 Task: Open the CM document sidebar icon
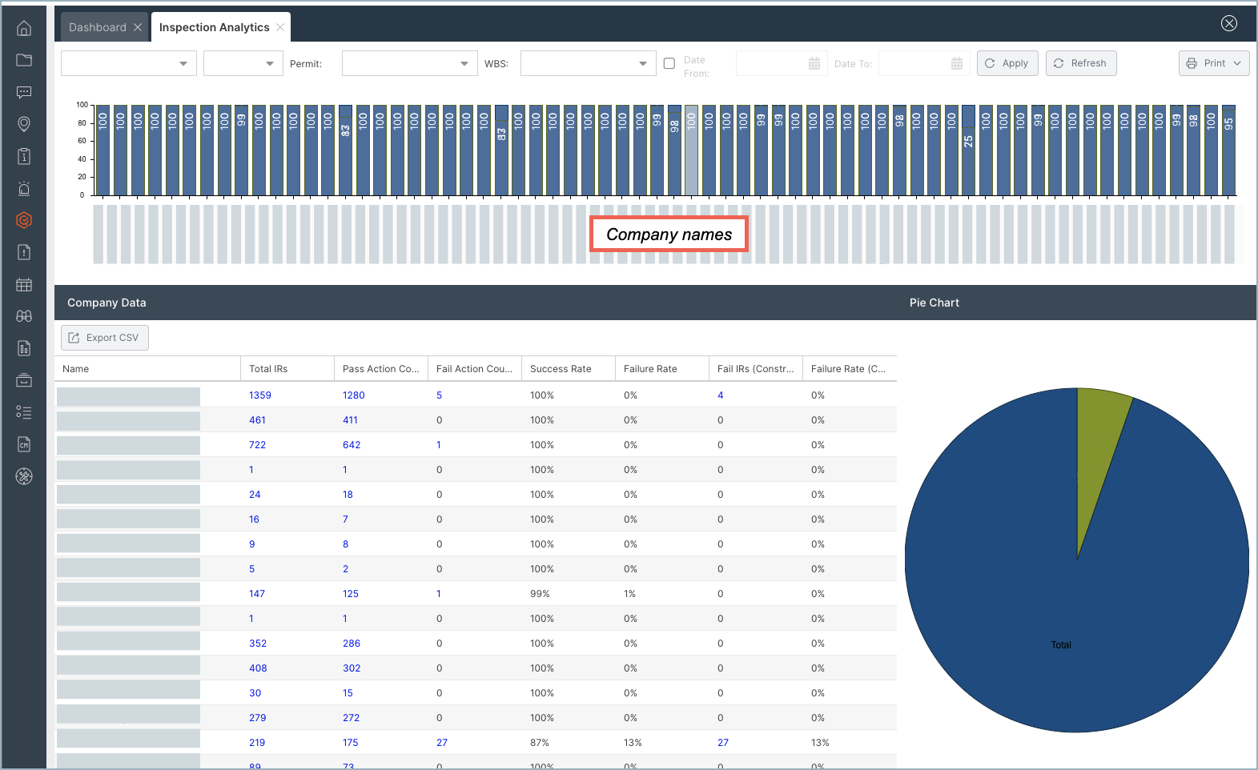24,444
